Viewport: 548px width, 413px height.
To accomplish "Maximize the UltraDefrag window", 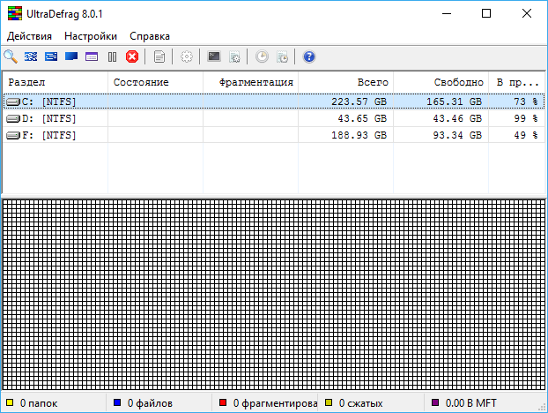I will tap(486, 13).
